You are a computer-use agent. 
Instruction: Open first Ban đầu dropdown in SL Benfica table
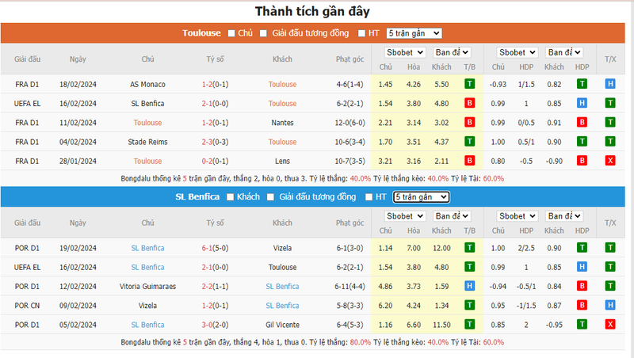(452, 216)
